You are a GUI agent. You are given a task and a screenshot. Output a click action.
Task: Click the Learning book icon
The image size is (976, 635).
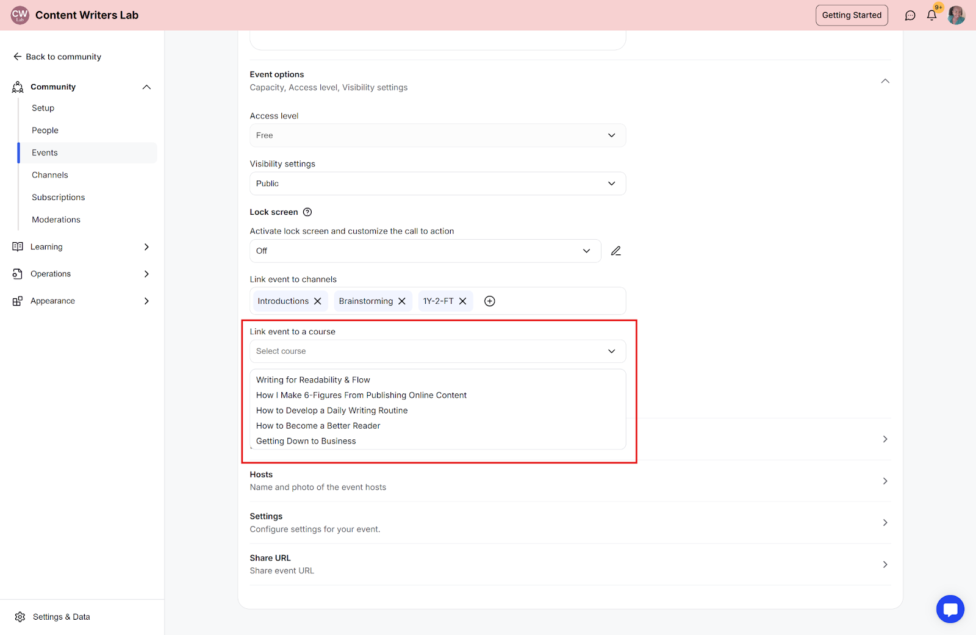18,247
